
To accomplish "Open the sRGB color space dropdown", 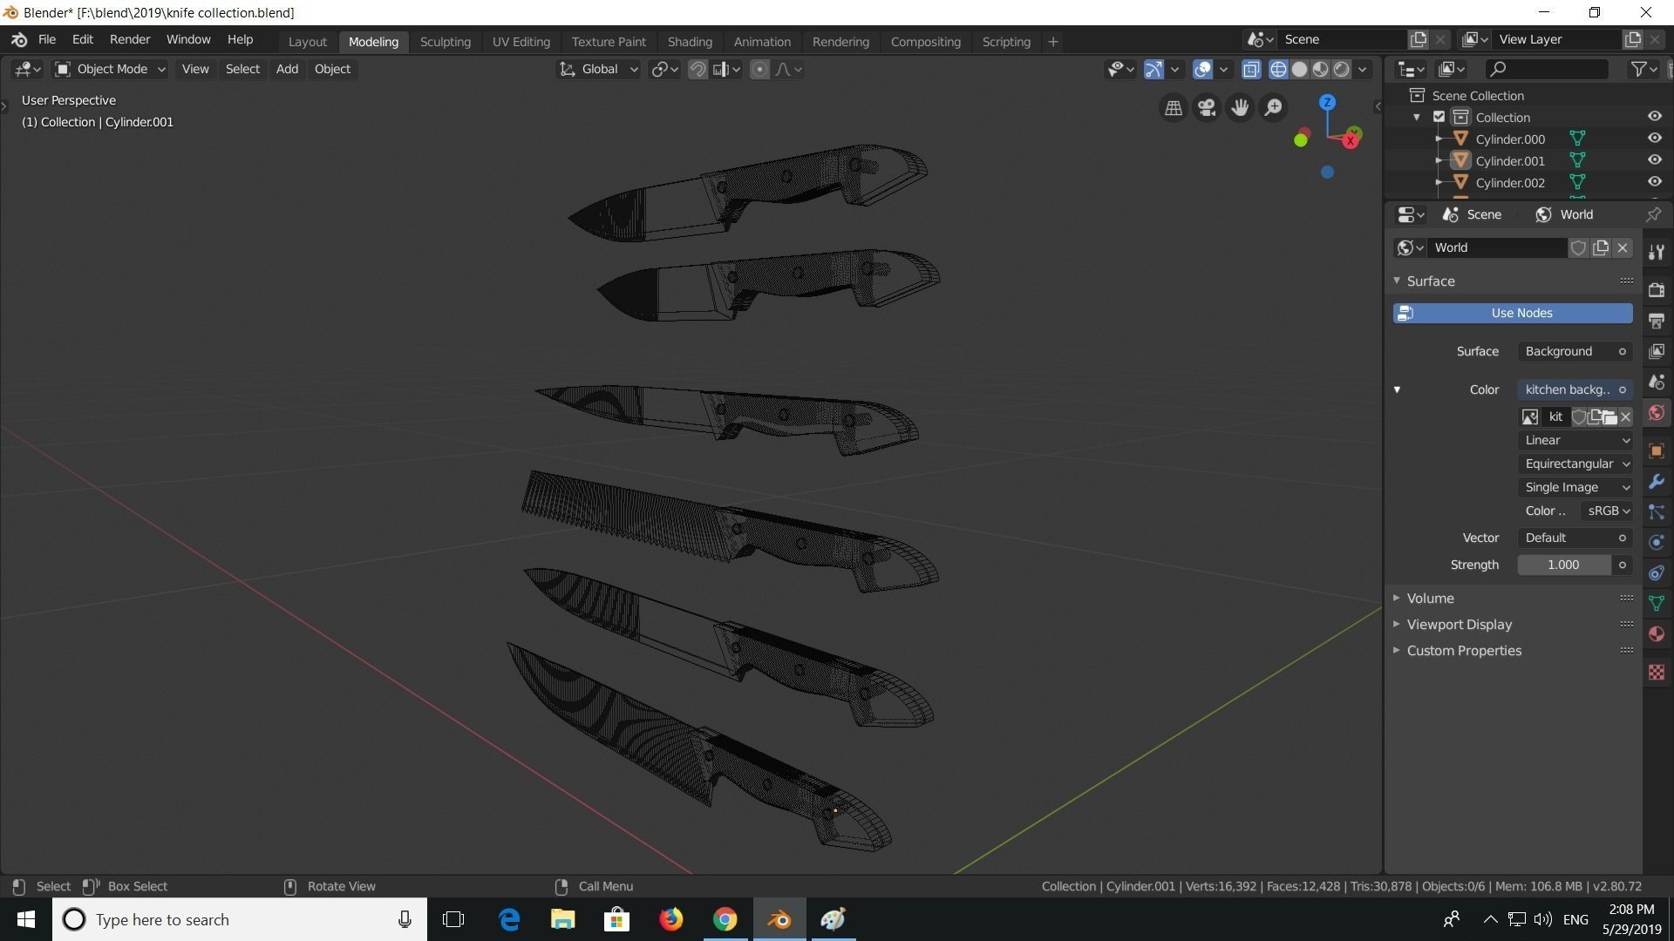I will [1607, 511].
